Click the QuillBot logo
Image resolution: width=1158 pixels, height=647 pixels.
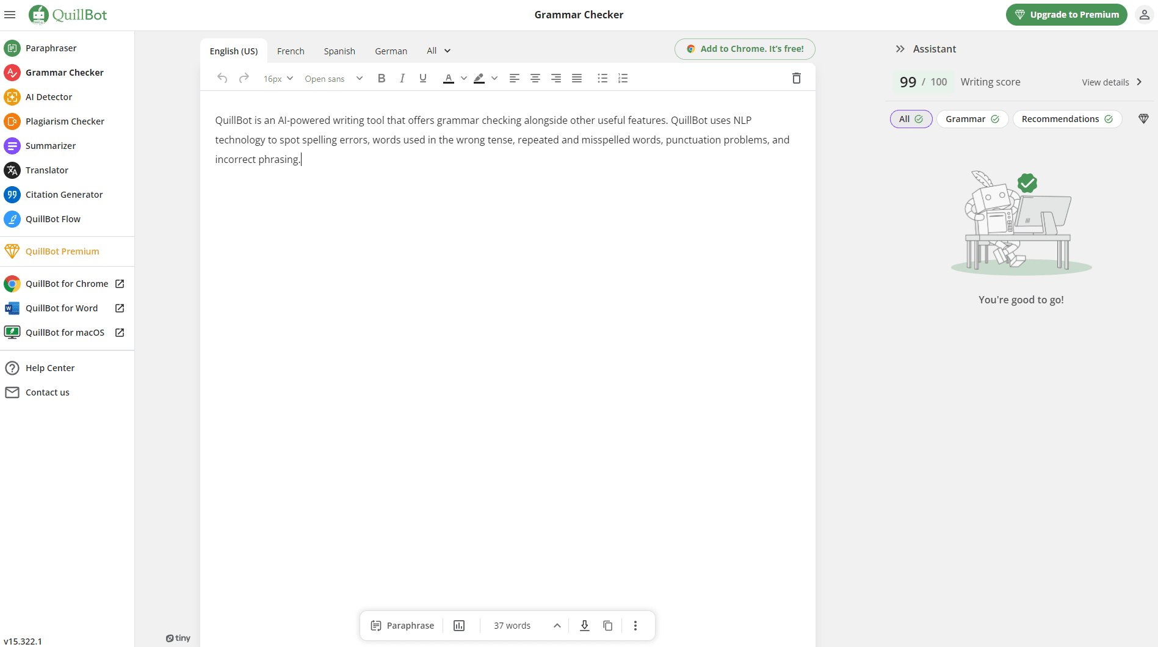[x=68, y=15]
